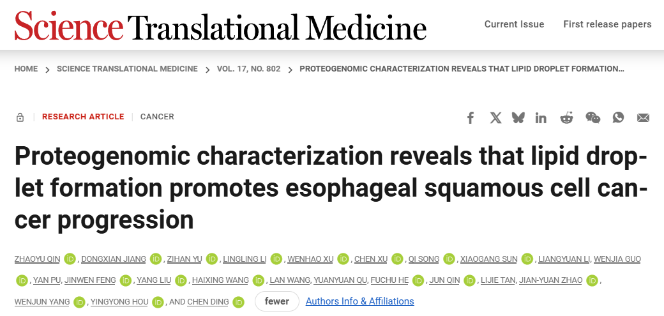Share article on Bluesky
This screenshot has height=316, width=664.
[x=518, y=117]
